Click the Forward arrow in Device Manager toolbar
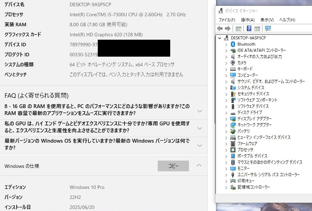 (228, 29)
